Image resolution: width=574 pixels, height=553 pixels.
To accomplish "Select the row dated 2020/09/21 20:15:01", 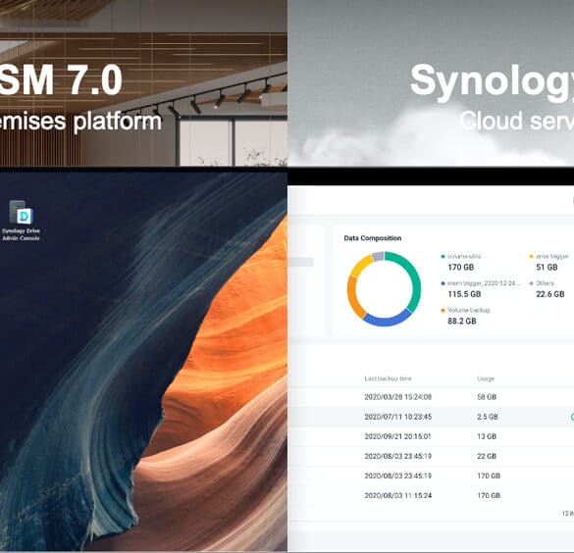I will (431, 436).
